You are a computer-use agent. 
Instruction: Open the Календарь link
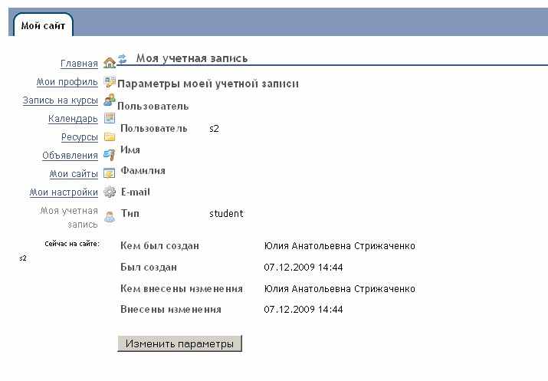[x=73, y=119]
